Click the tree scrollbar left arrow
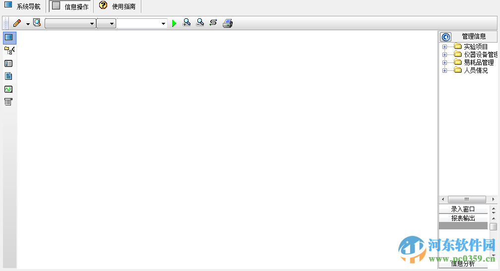 pos(443,199)
